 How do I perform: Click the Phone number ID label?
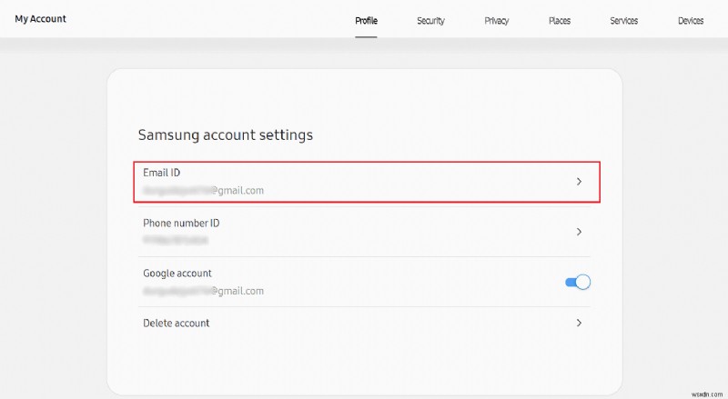pyautogui.click(x=181, y=224)
